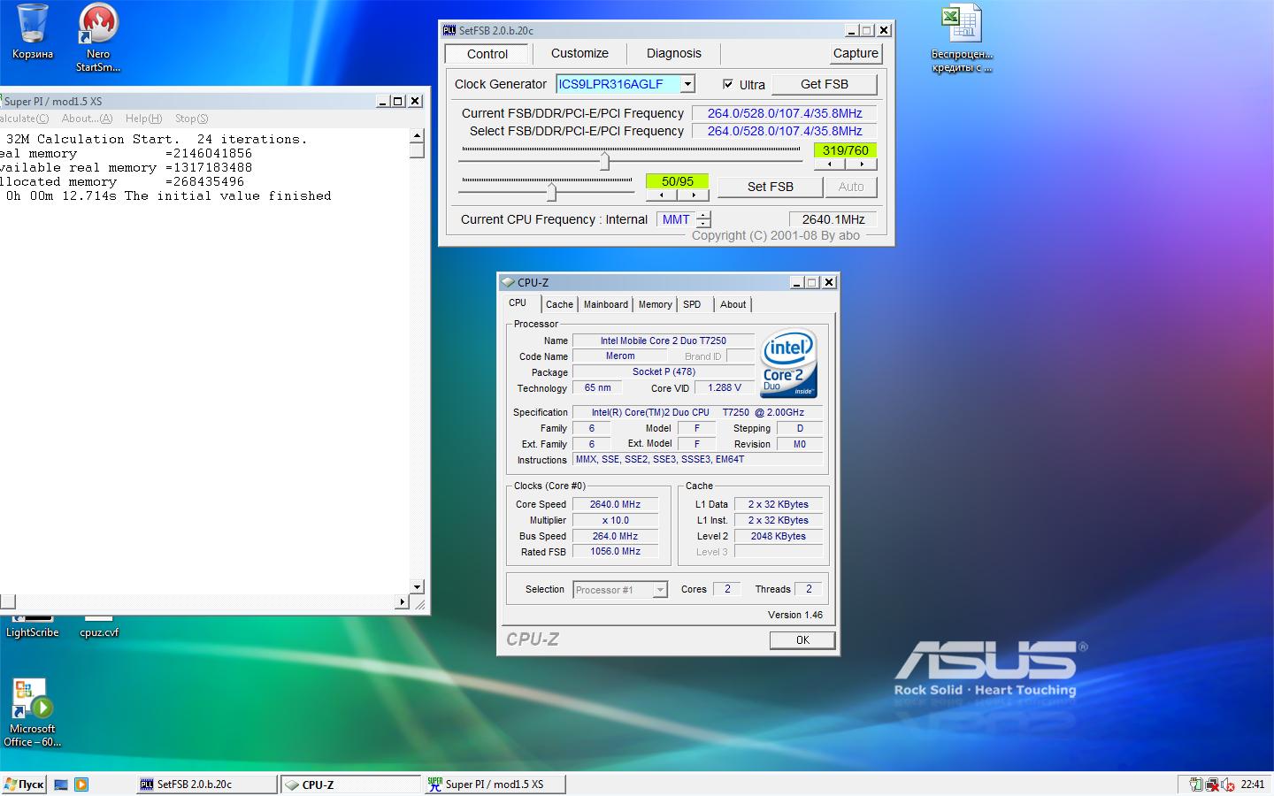Expand the Processor #1 selection dropdown

pos(660,590)
